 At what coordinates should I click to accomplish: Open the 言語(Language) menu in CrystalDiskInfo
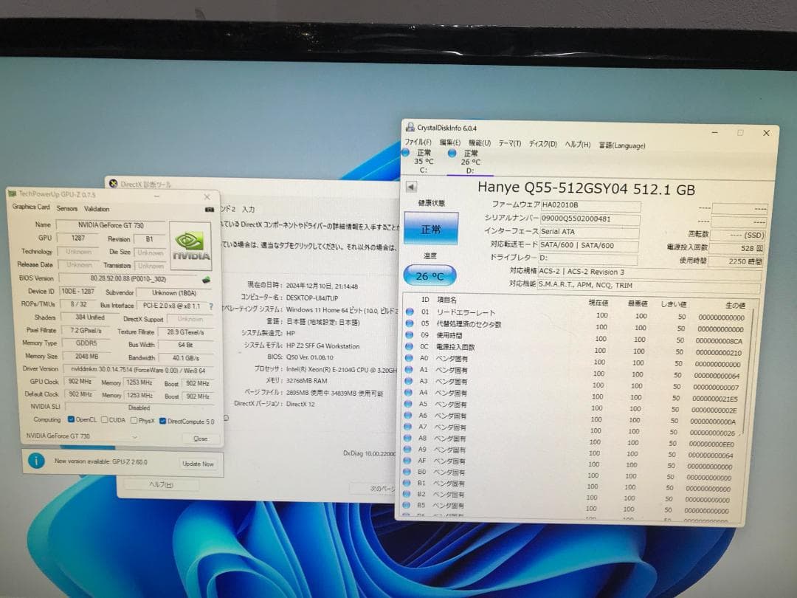pyautogui.click(x=623, y=145)
